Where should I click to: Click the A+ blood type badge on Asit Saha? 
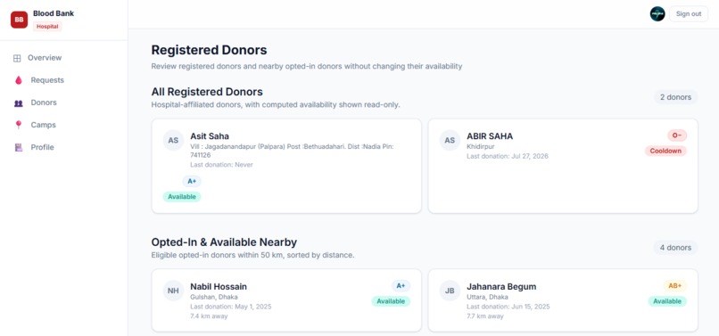[x=192, y=182]
